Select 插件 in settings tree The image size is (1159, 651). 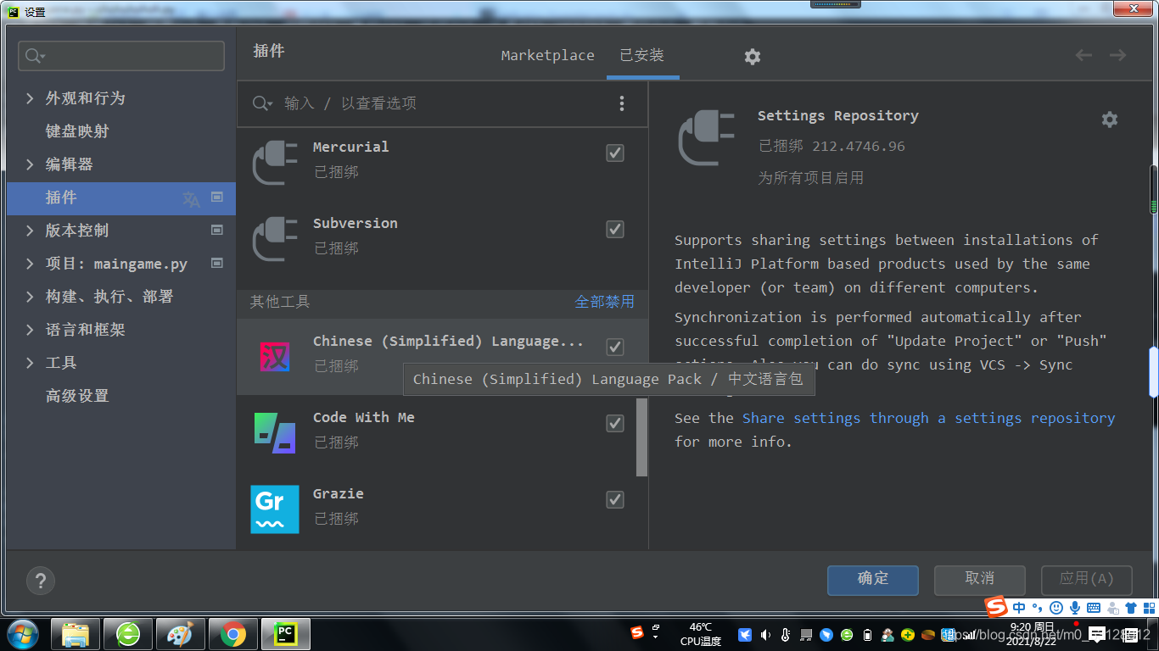120,198
